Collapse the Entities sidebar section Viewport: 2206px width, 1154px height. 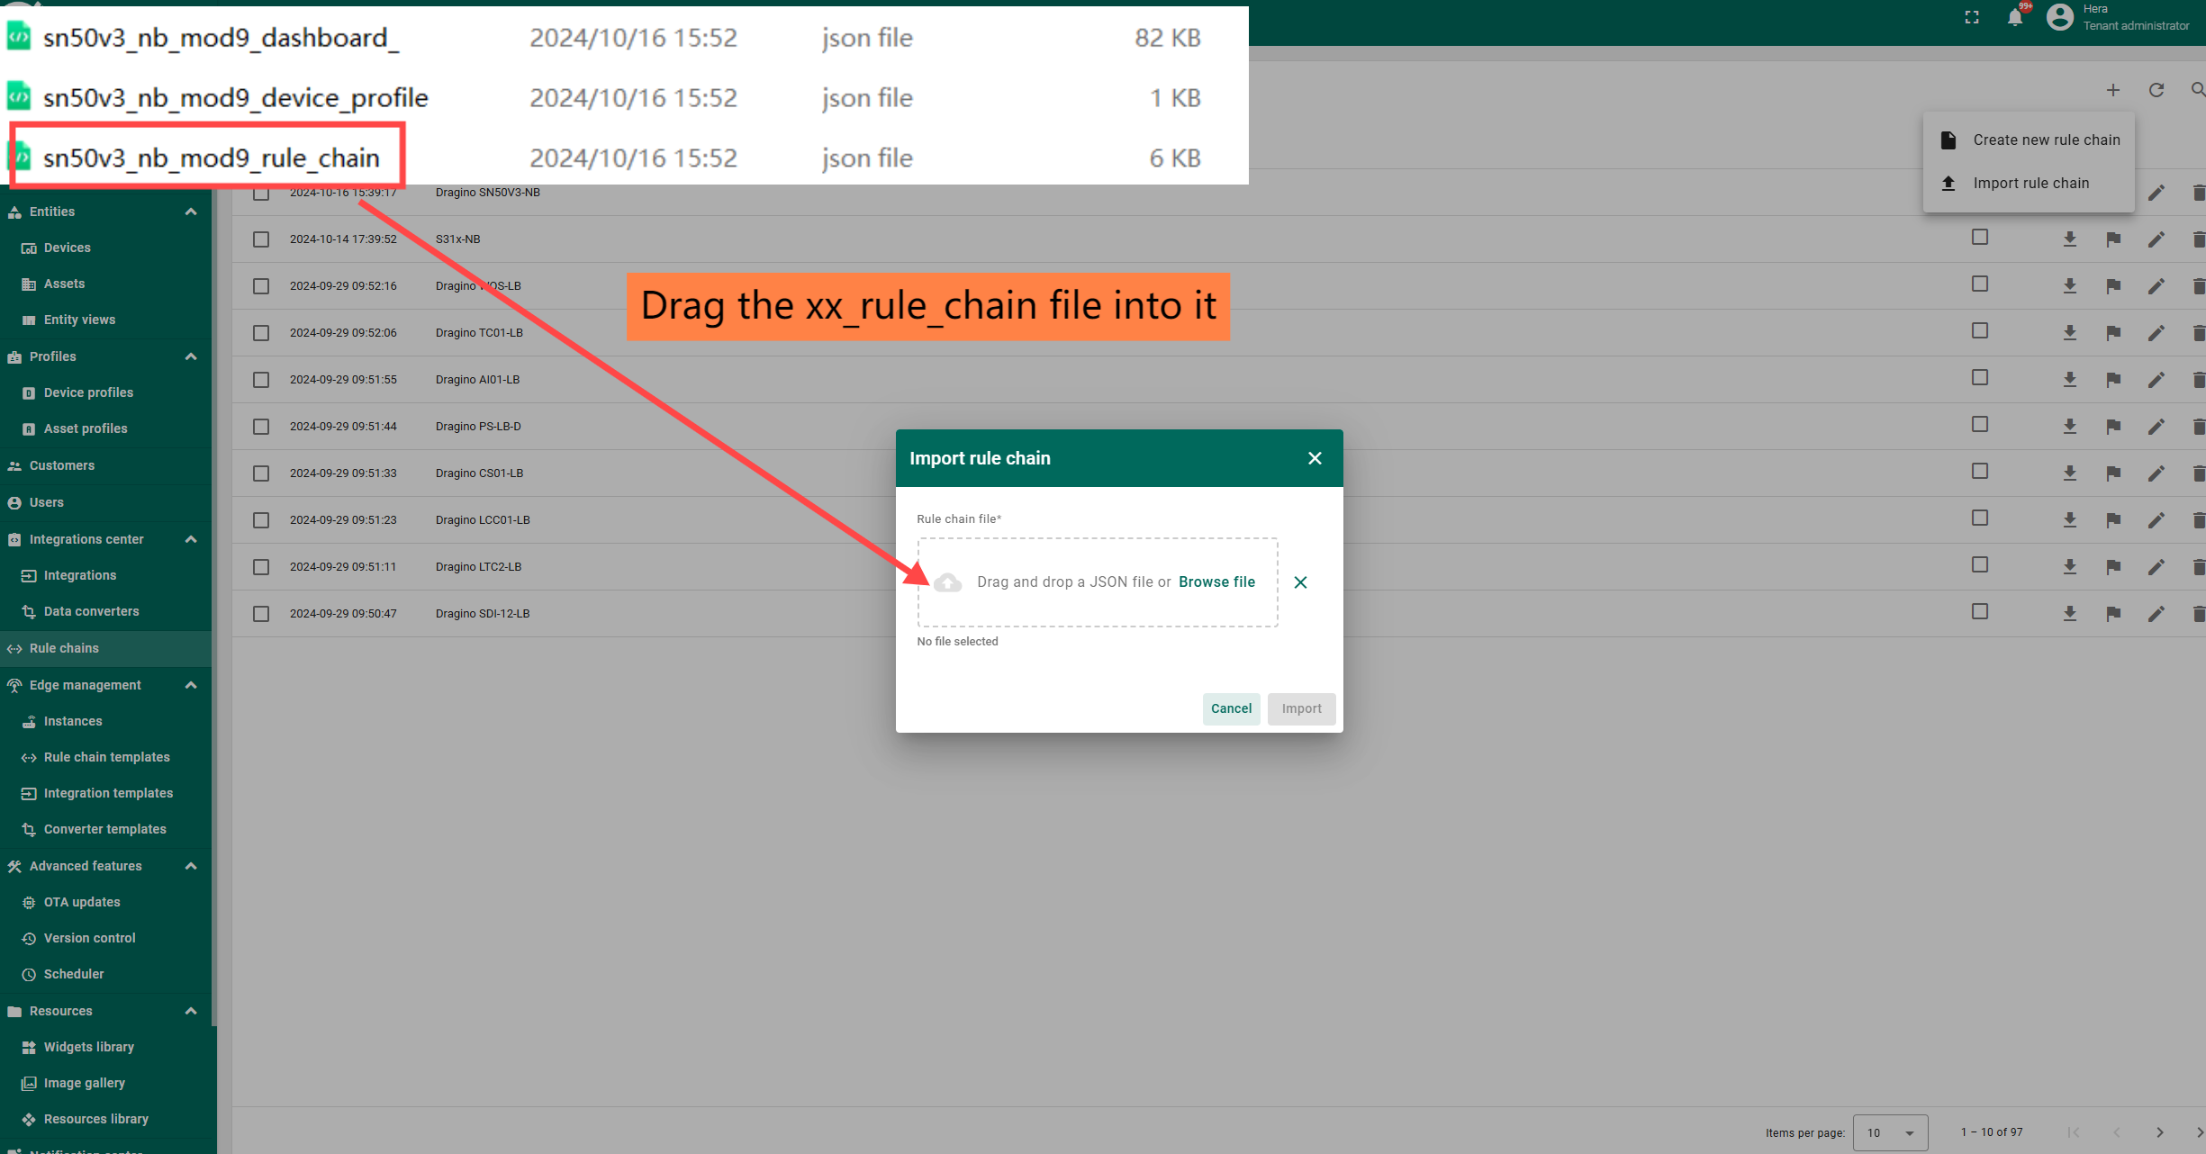(191, 212)
